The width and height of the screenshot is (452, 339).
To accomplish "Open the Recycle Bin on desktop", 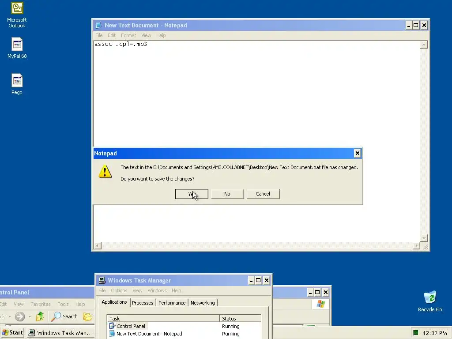I will tap(430, 301).
